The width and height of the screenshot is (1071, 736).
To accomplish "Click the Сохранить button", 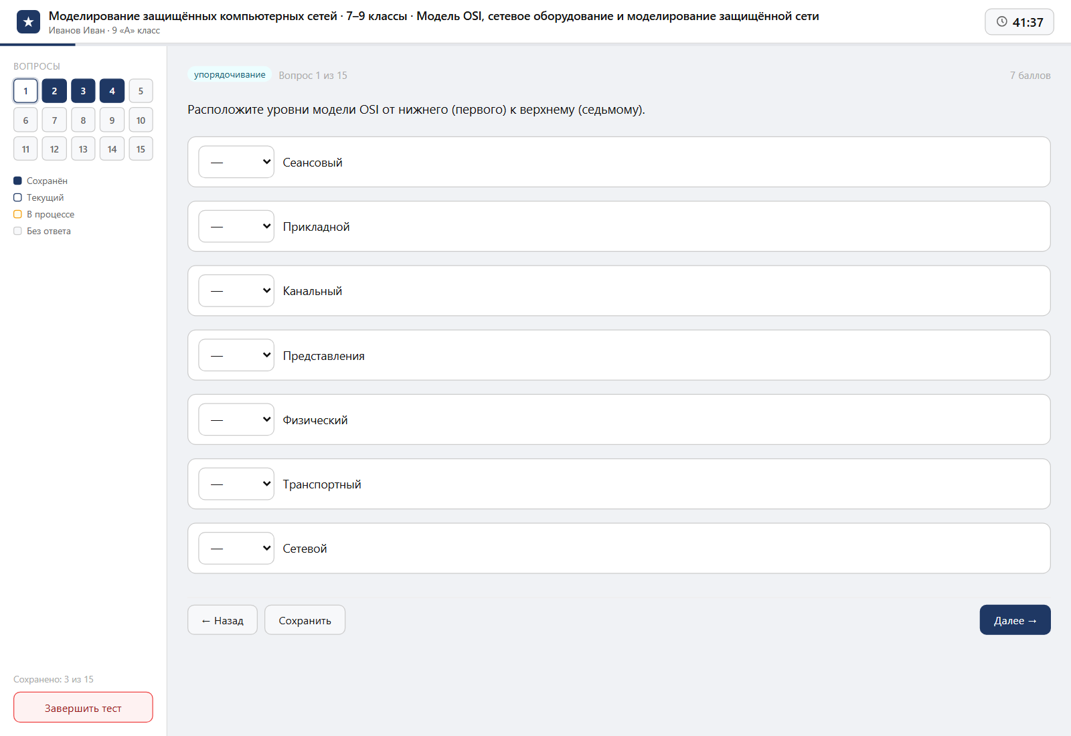I will click(x=305, y=620).
